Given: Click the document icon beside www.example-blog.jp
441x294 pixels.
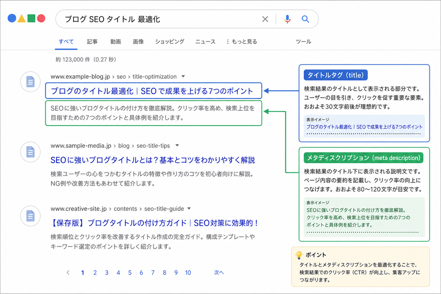Looking at the screenshot, I should (30, 82).
